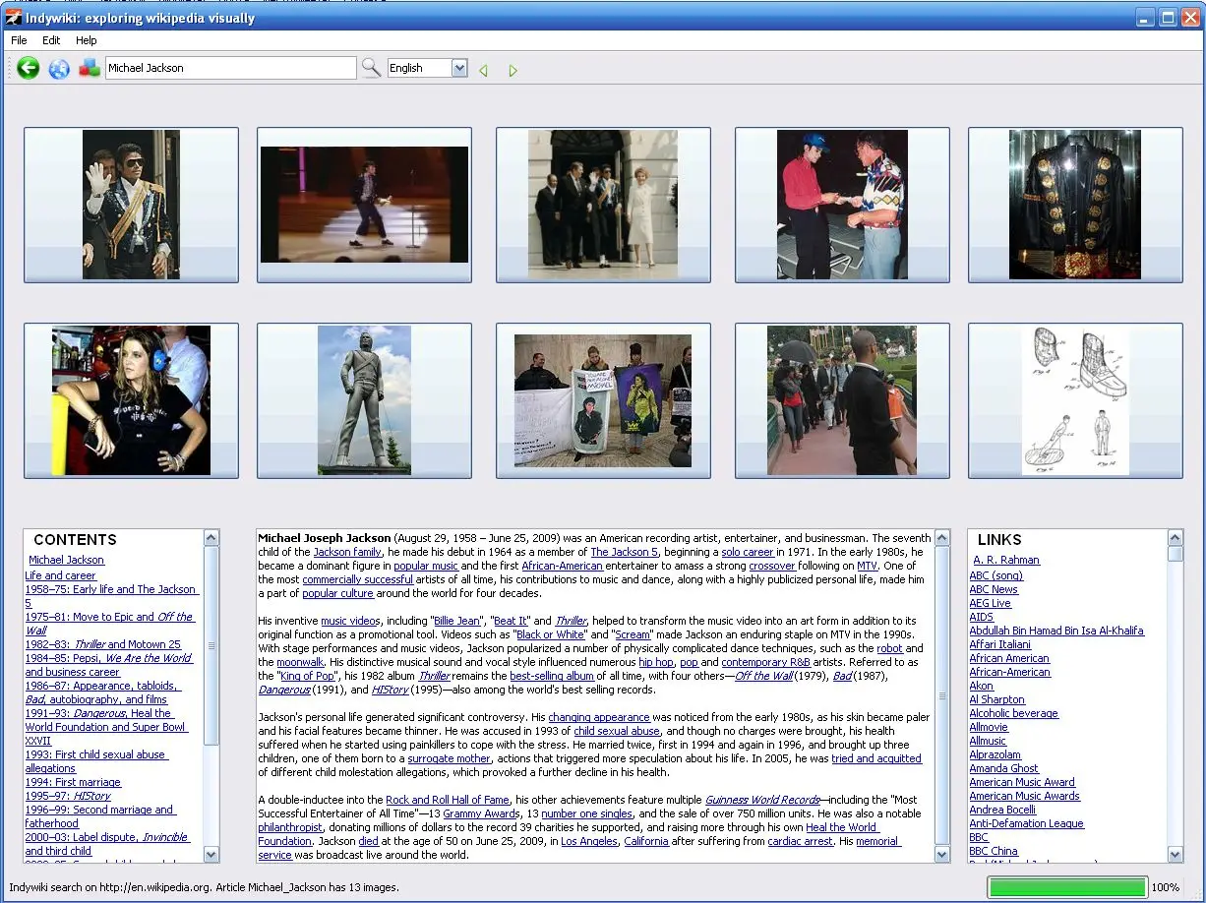The height and width of the screenshot is (903, 1206).
Task: Open the Help menu
Action: tap(87, 40)
